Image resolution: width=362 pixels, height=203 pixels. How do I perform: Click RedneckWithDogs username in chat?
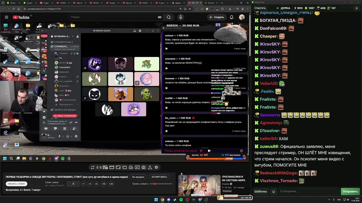[278, 173]
